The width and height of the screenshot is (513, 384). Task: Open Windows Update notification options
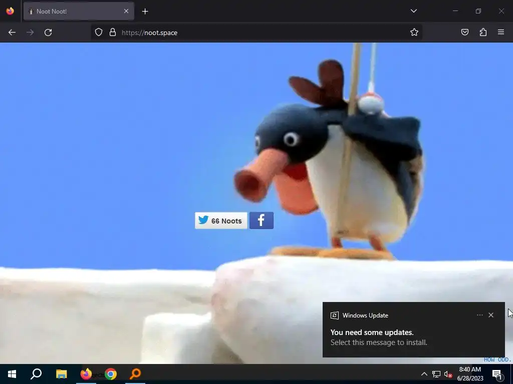[479, 315]
